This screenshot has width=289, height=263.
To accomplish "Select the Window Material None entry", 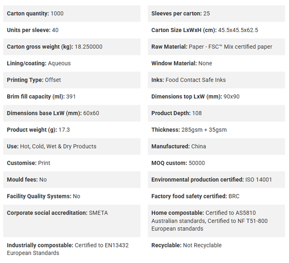I will click(x=216, y=63).
